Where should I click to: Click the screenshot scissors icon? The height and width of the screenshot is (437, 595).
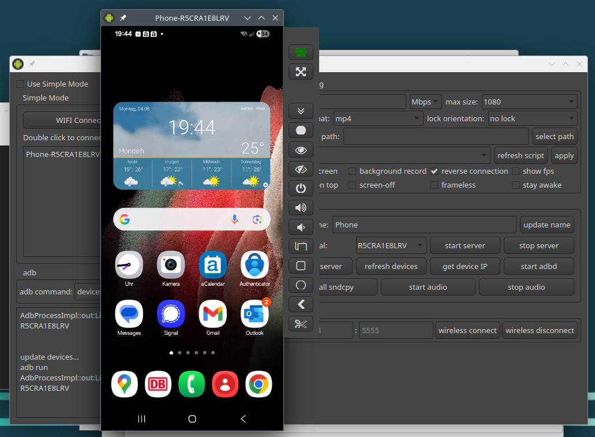pos(301,324)
